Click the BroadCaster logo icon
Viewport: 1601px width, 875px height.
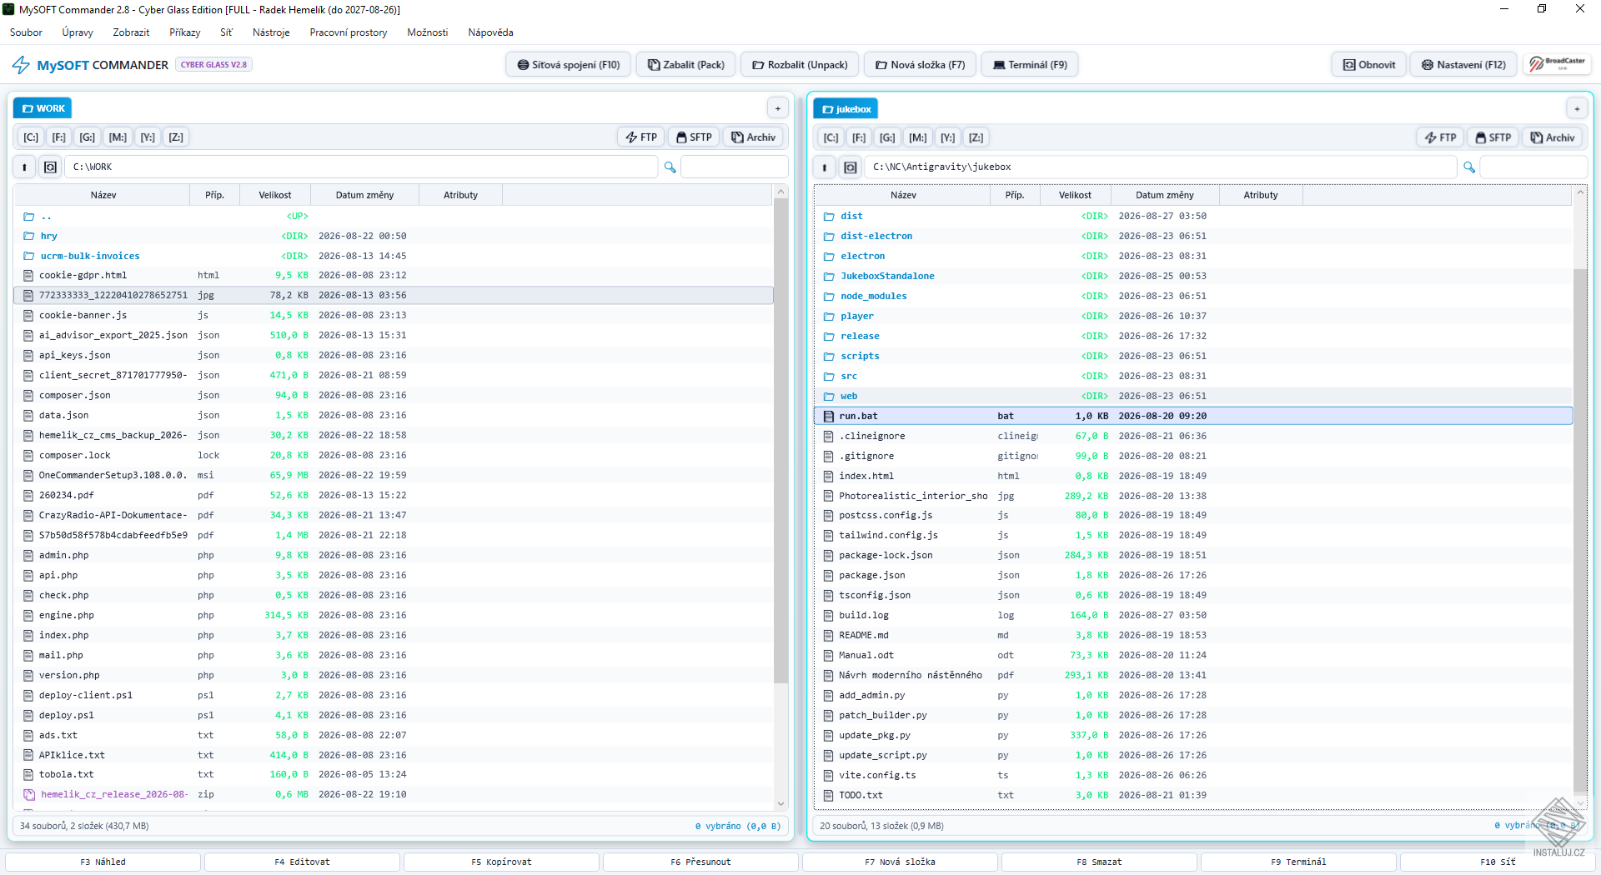[x=1557, y=64]
